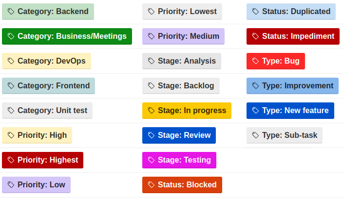Screen dimensions: 343x199
Task: Open the Type: Sub-task label
Action: tap(285, 135)
